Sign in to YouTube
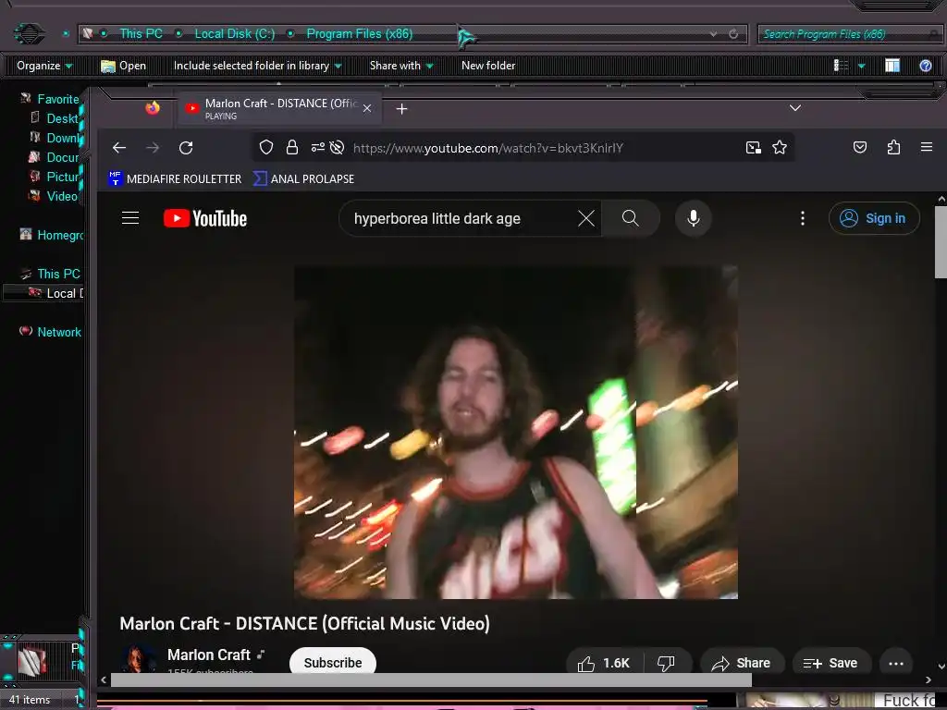Screen dimensions: 947x710 coord(875,218)
